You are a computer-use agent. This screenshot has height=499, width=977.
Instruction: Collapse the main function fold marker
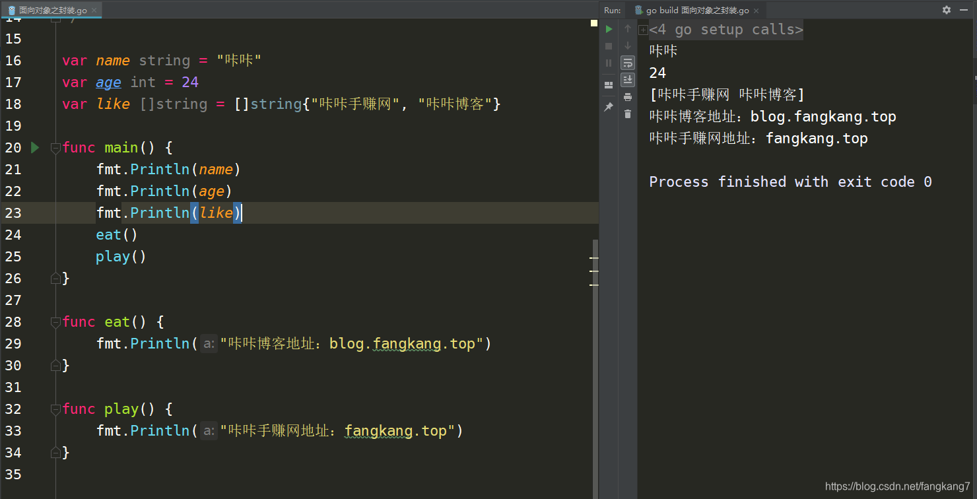point(55,148)
